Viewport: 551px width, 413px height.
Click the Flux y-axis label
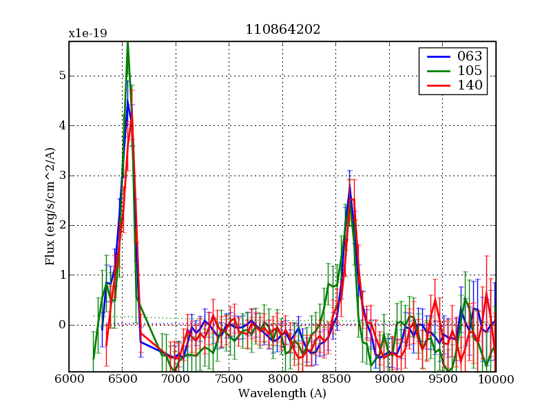[x=50, y=206]
